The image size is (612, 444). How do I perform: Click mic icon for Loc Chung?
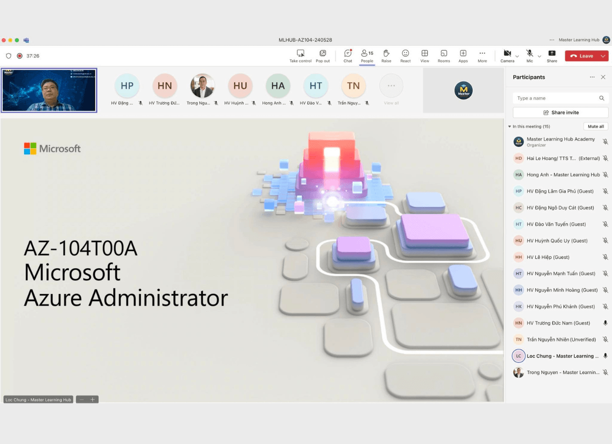tap(605, 356)
